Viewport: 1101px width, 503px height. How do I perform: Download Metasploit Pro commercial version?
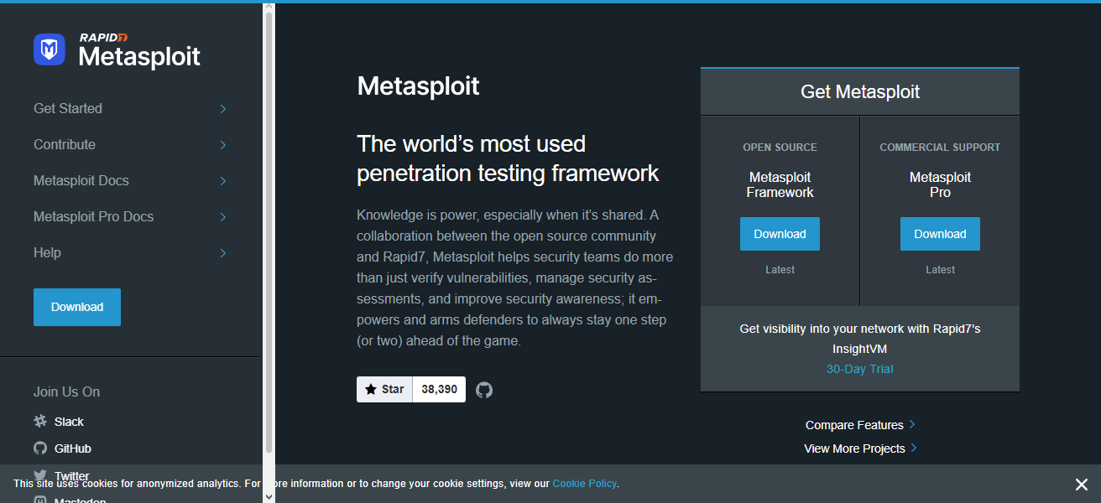pos(940,234)
